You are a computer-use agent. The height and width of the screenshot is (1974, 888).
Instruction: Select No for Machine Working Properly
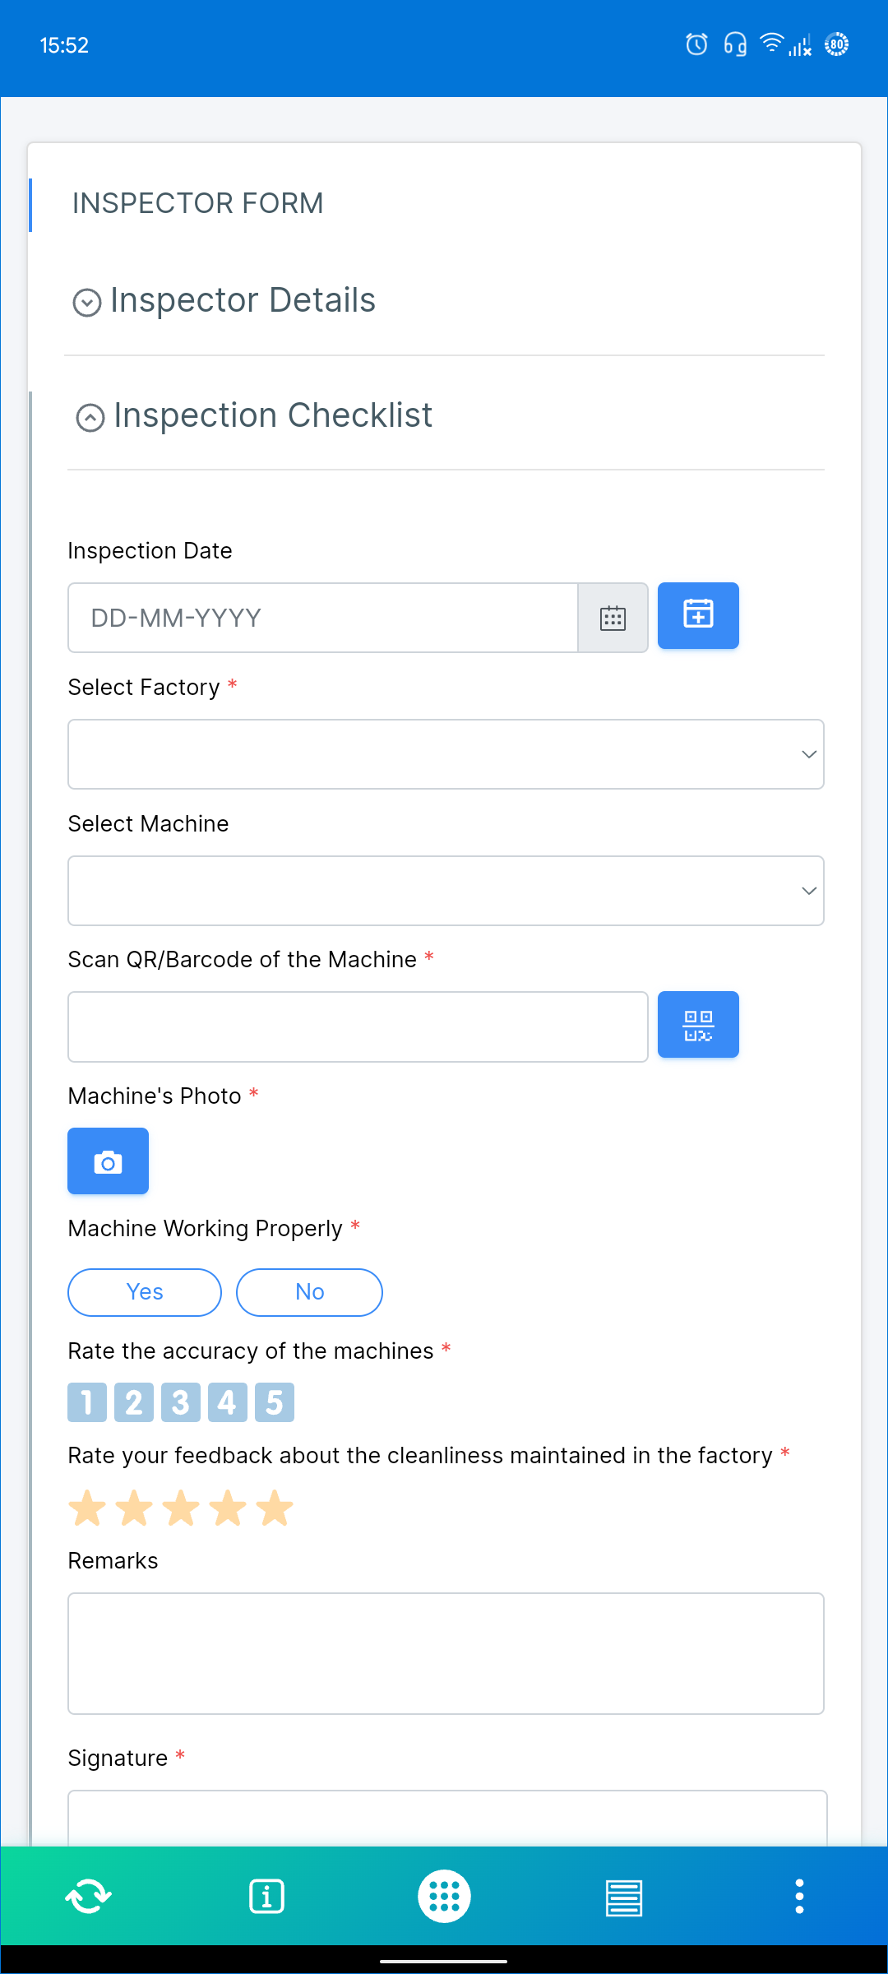(309, 1291)
